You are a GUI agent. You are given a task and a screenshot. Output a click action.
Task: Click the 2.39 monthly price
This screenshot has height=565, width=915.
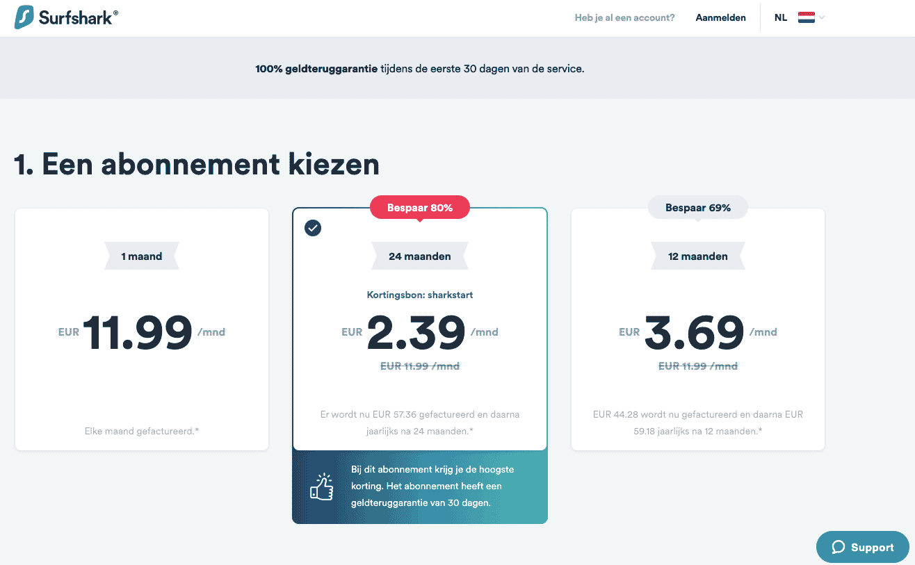(x=416, y=333)
